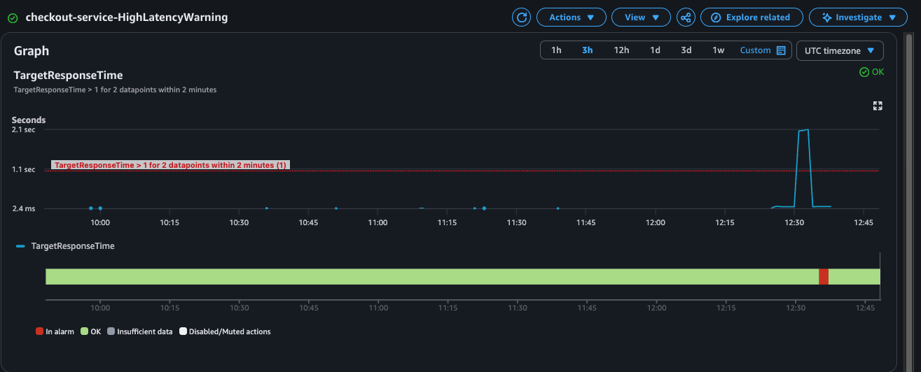Switch to the 12h time range
Screen dimensions: 921x372
[621, 50]
